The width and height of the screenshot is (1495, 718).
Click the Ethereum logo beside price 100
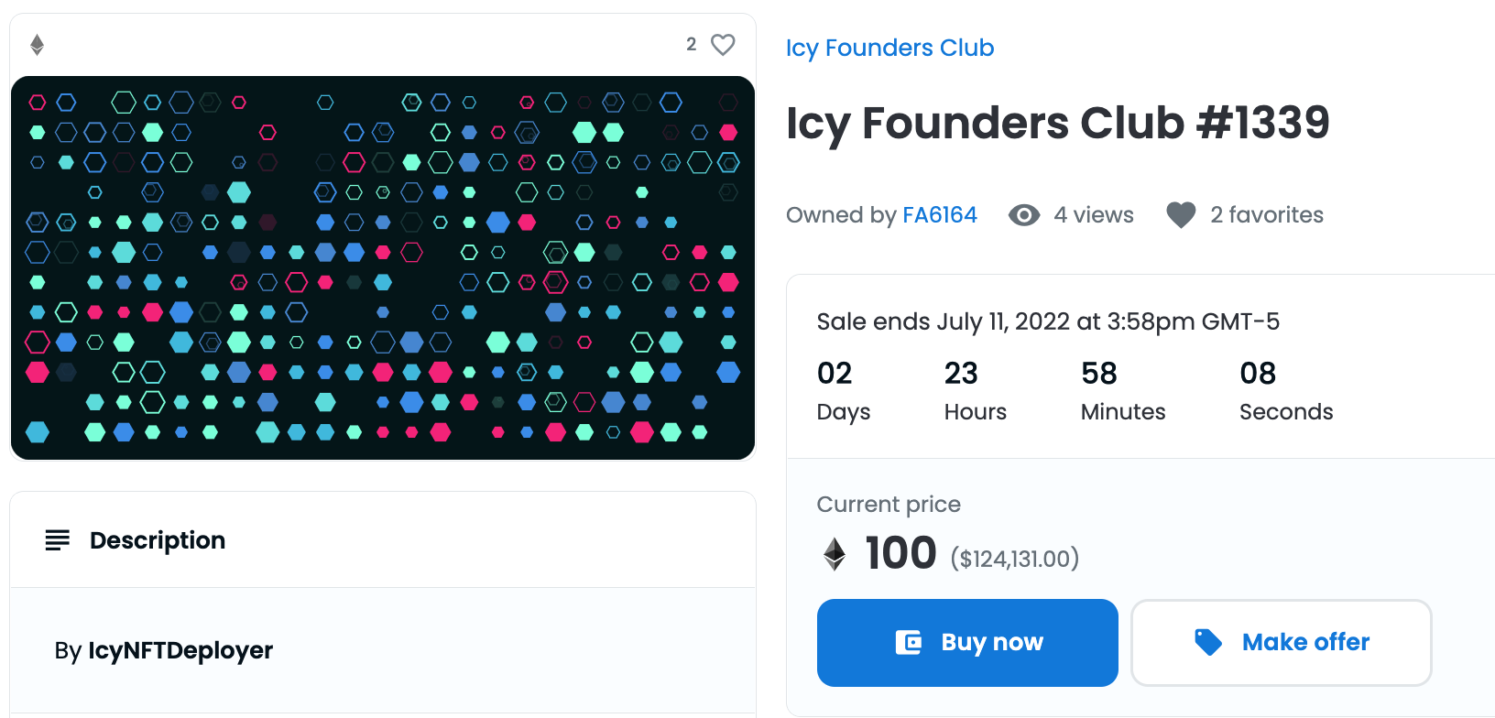(835, 554)
